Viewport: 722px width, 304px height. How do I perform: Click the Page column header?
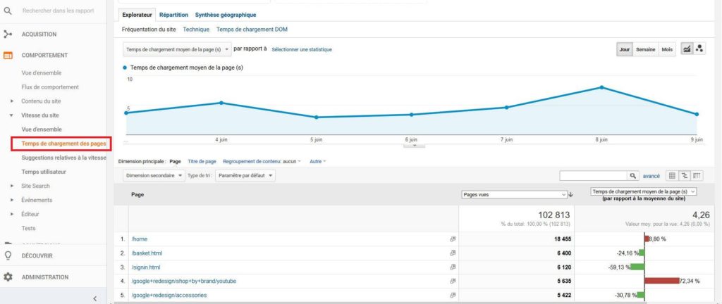click(137, 195)
